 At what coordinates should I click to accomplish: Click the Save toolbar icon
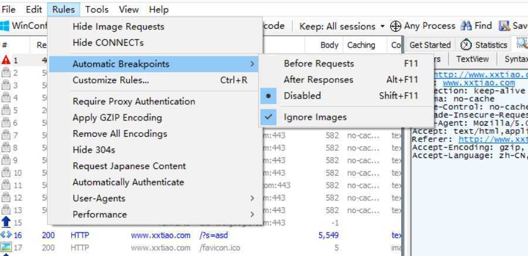(x=505, y=26)
